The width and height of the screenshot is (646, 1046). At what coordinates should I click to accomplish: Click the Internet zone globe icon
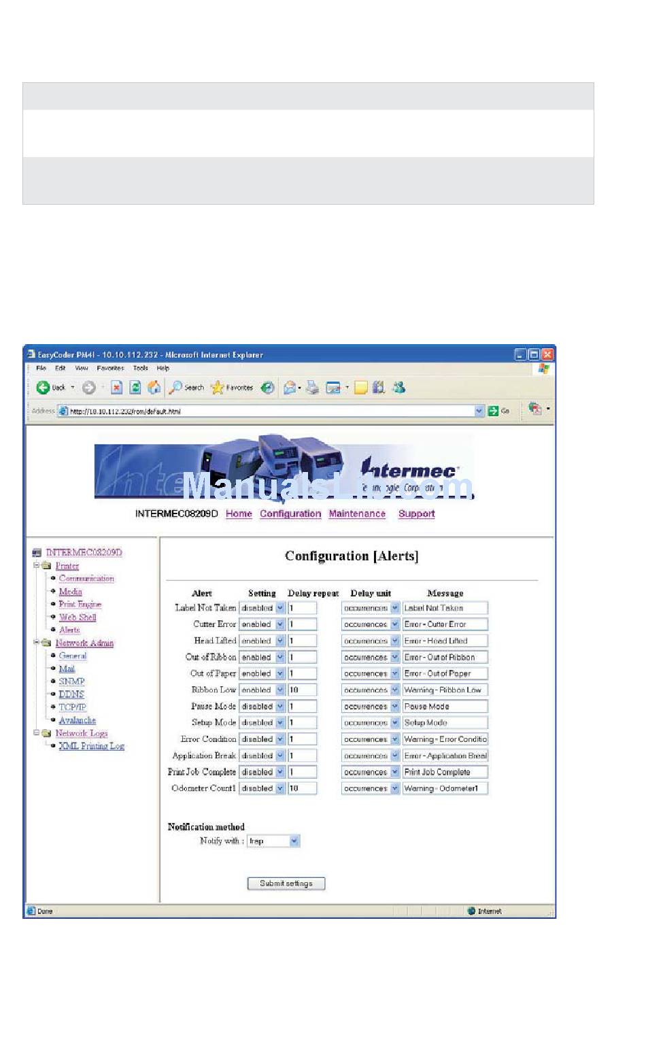(x=471, y=911)
